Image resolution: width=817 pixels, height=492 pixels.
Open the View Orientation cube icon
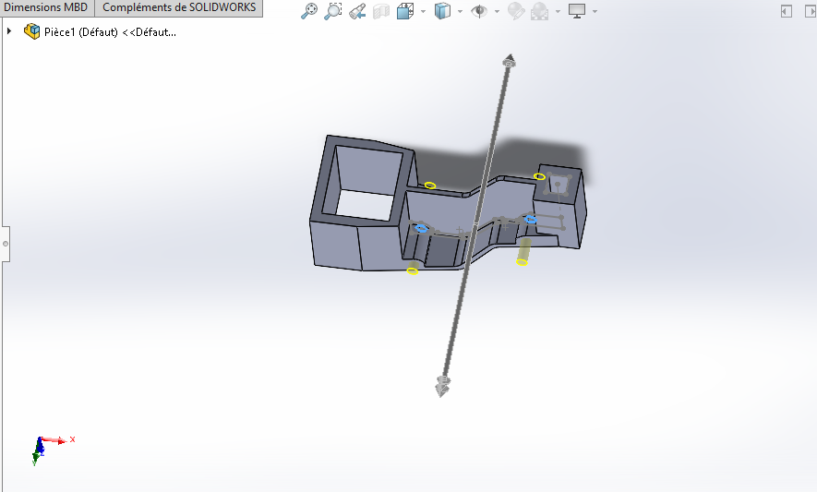[x=405, y=11]
